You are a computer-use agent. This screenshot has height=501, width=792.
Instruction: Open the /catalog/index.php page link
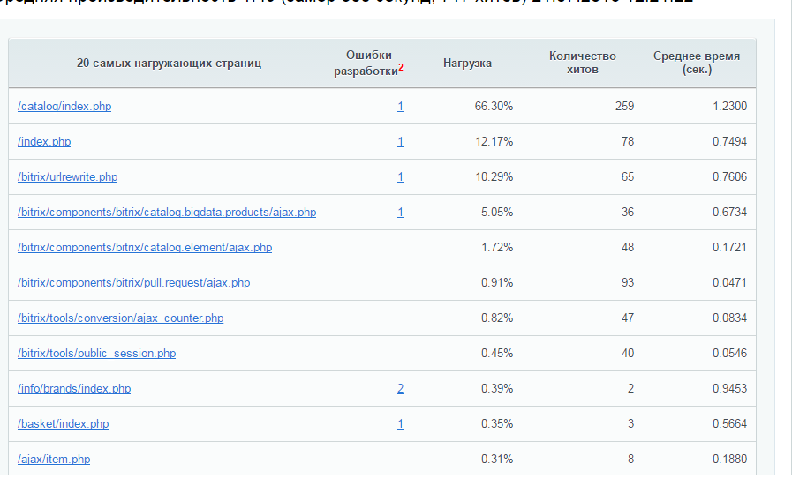(64, 107)
